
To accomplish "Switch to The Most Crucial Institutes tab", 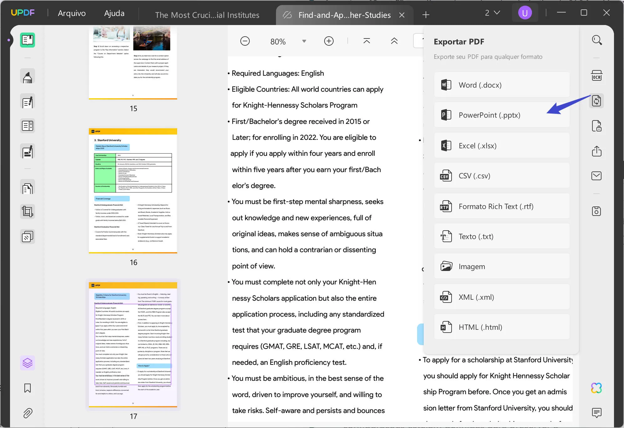I will [x=207, y=15].
